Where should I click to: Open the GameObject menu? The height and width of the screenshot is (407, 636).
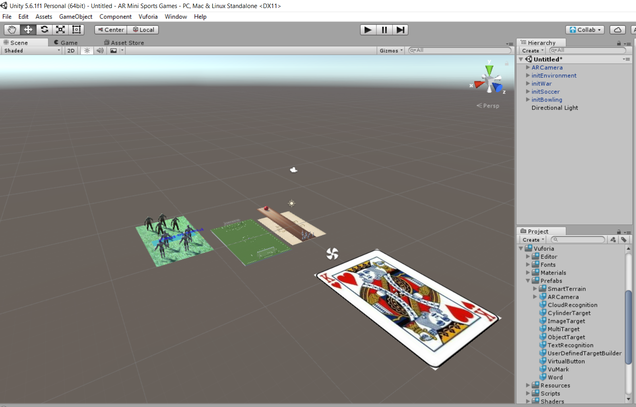pyautogui.click(x=76, y=17)
